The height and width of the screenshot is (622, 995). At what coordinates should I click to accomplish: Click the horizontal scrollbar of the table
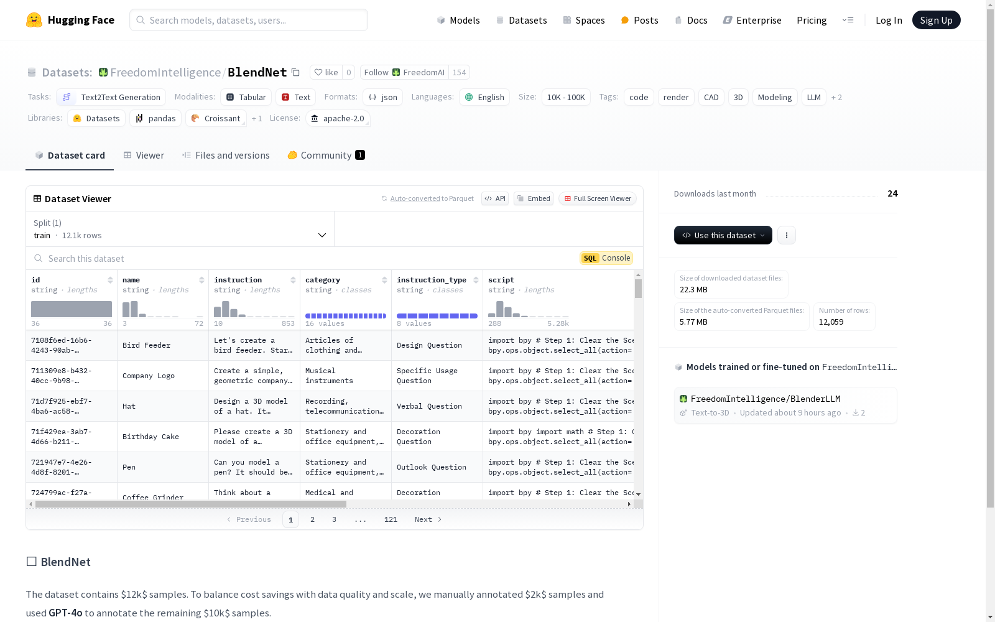coord(191,504)
